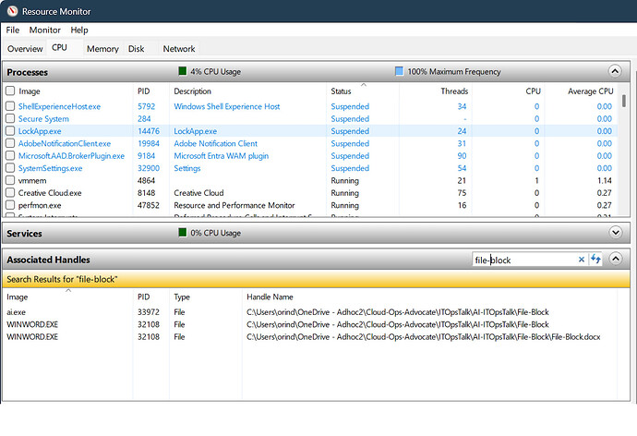The image size is (637, 436).
Task: Open the Monitor menu
Action: point(44,30)
